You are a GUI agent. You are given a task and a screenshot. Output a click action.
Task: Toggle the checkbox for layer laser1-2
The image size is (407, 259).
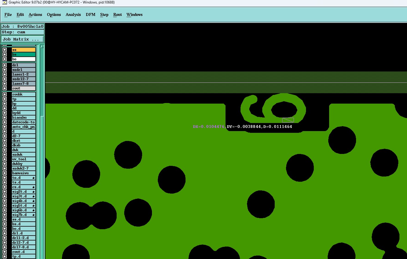[x=5, y=74]
